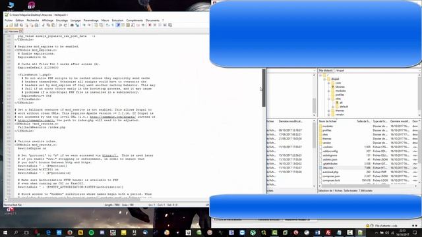
Task: Sort remote files by Taille de fichier column
Action: coord(363,121)
